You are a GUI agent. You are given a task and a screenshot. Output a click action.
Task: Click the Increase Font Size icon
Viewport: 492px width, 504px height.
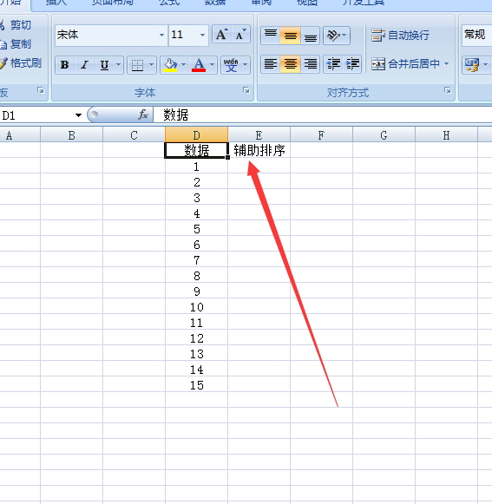[221, 35]
